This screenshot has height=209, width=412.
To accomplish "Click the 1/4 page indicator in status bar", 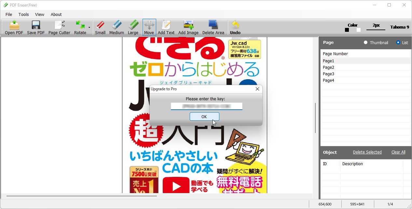I will pos(390,204).
